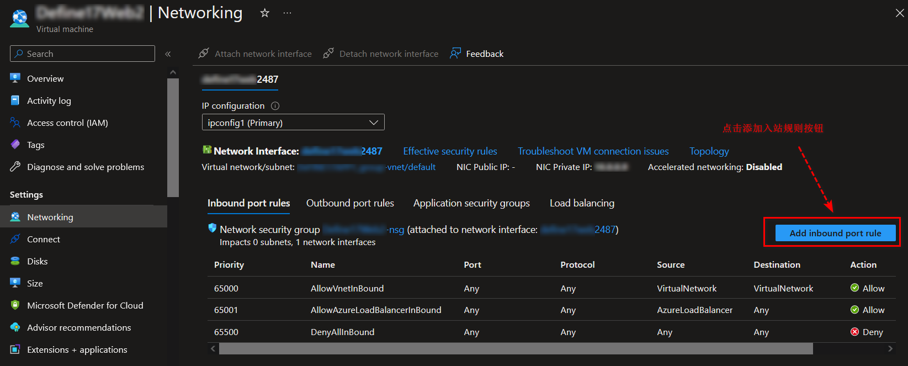Click the Connect plug icon in sidebar
This screenshot has width=908, height=366.
[x=15, y=239]
